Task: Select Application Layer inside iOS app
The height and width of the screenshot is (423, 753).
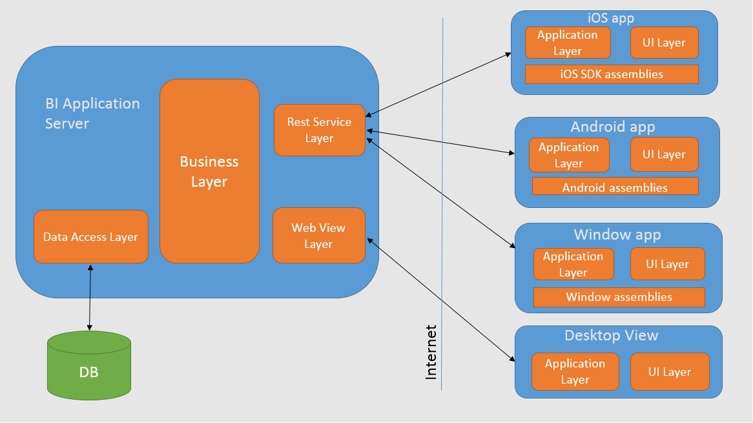Action: pos(568,43)
